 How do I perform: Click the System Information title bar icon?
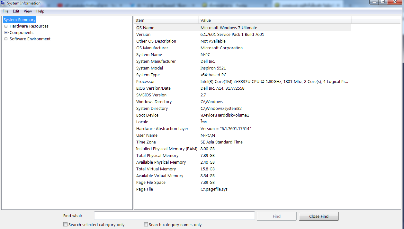click(x=3, y=3)
